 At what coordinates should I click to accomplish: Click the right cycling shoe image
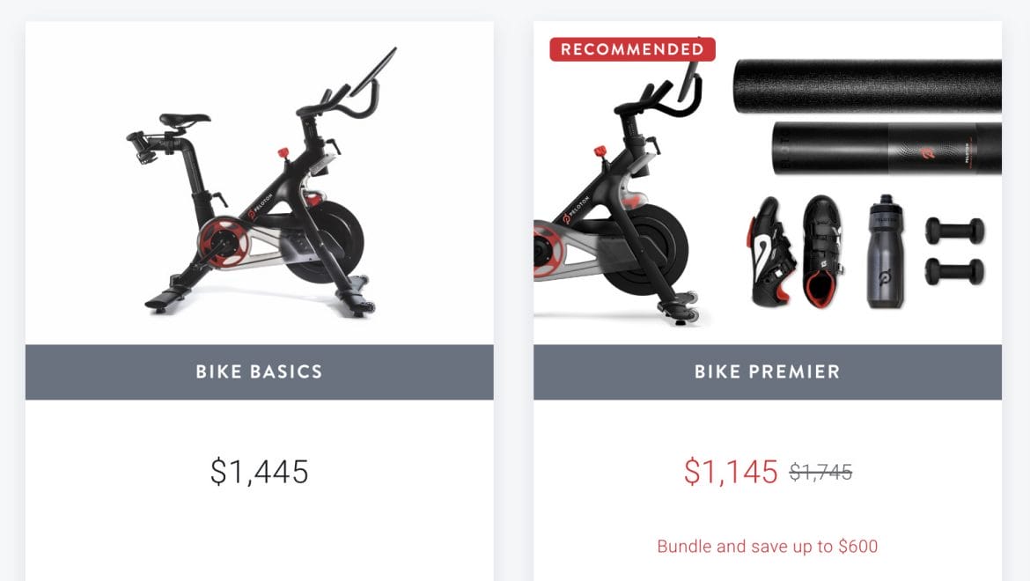pyautogui.click(x=823, y=252)
